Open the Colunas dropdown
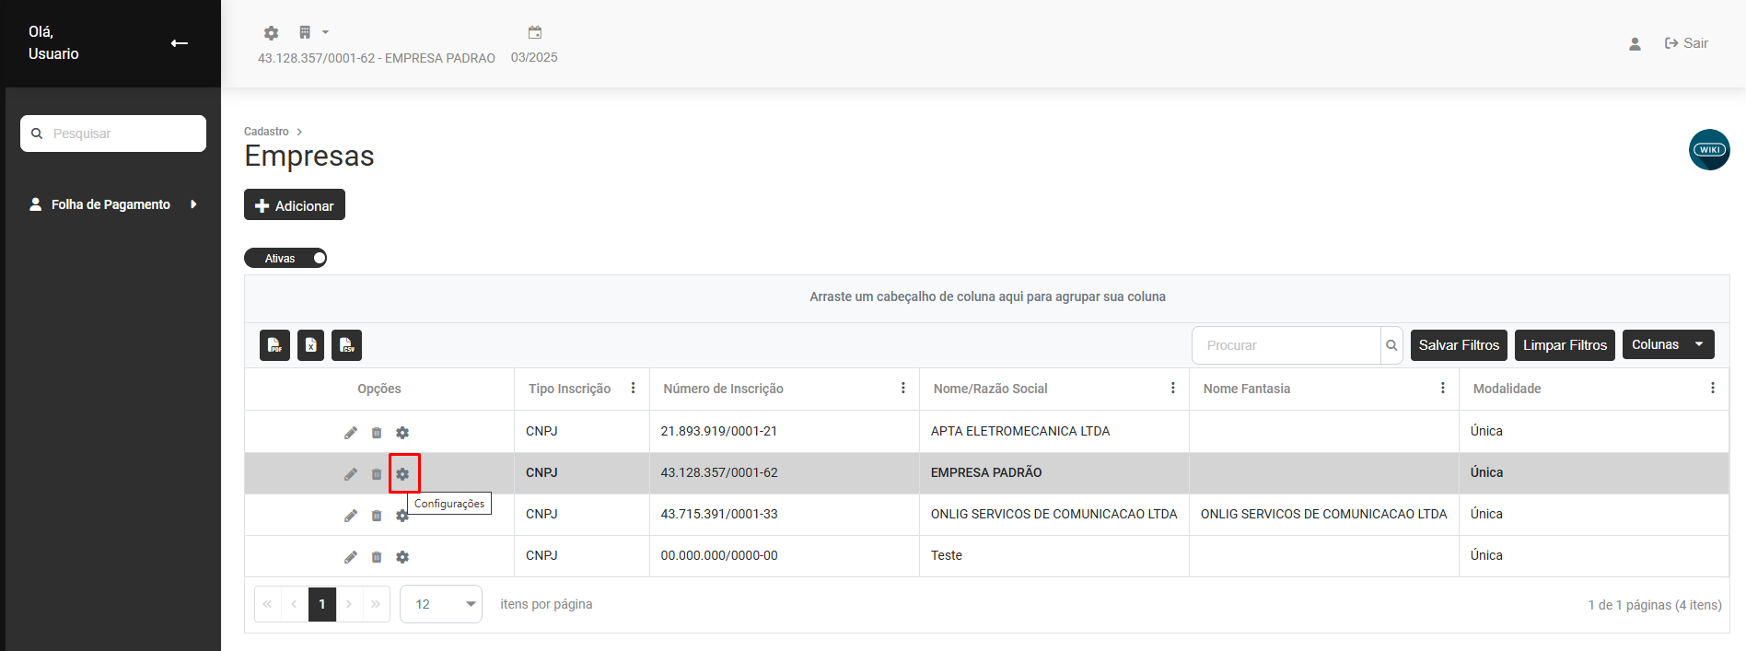Viewport: 1746px width, 651px height. (x=1668, y=345)
